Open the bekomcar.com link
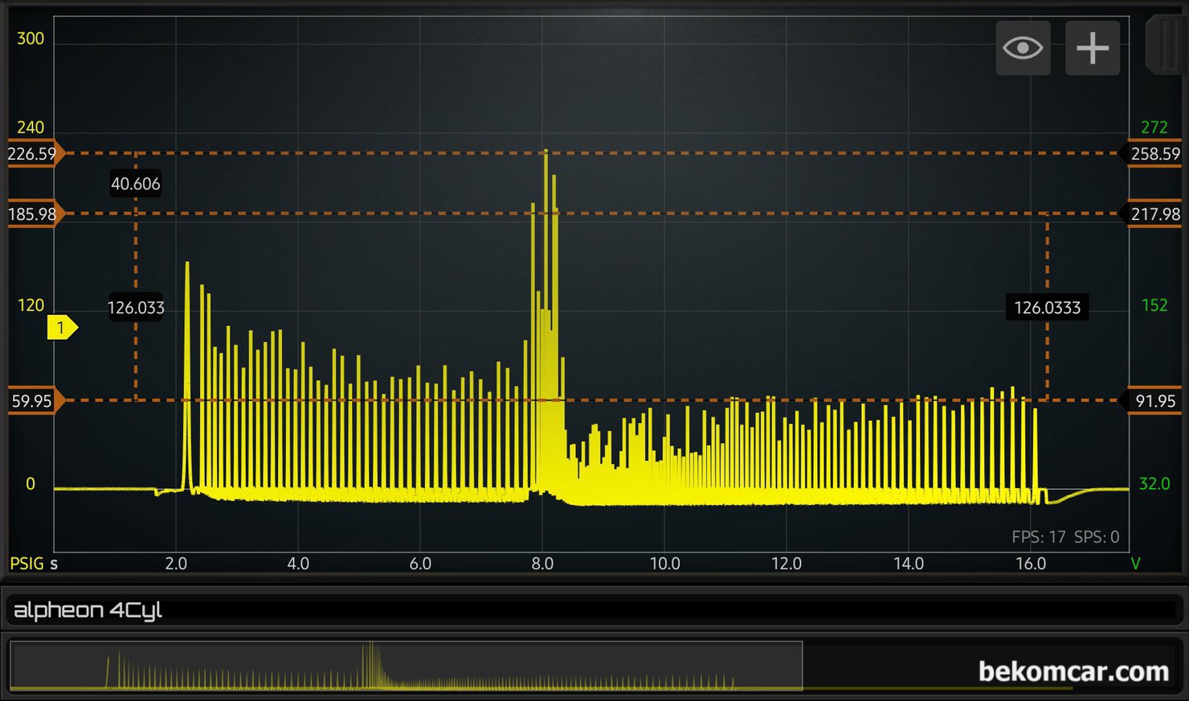The width and height of the screenshot is (1189, 701). 1073,671
